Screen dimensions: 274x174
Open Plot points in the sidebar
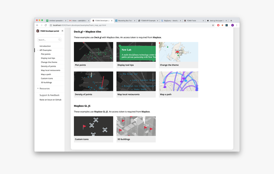tap(46, 54)
